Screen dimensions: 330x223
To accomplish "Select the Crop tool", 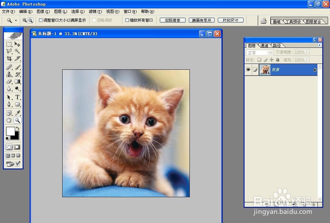I will 9,58.
